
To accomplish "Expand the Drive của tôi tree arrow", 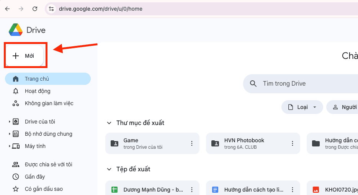I will (9, 122).
